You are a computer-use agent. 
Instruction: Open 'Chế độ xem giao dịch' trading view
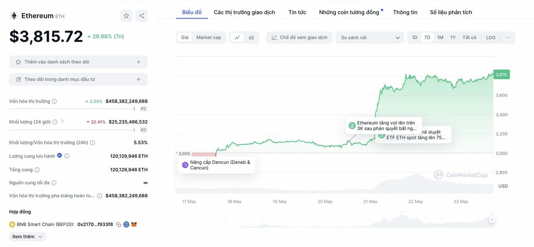click(x=300, y=38)
